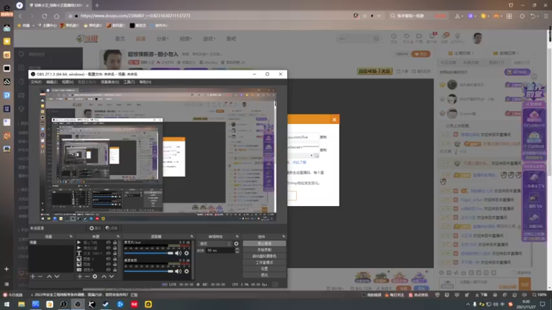This screenshot has height=310, width=552.
Task: Pop out the 转场特效 dock panel
Action: click(237, 236)
